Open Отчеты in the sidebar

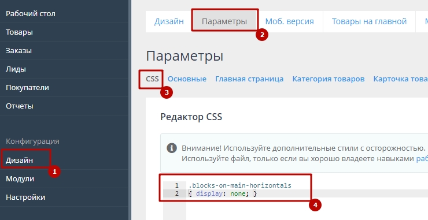click(20, 106)
